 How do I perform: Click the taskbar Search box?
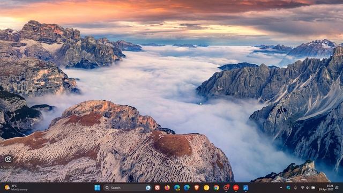pos(128,188)
